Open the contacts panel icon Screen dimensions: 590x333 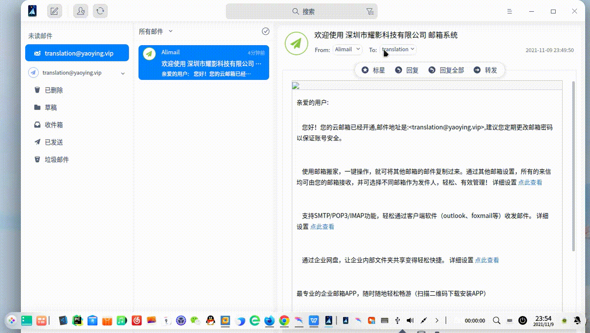[x=80, y=11]
